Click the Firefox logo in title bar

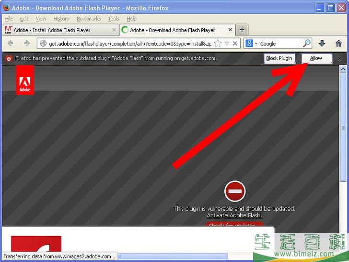(x=6, y=8)
